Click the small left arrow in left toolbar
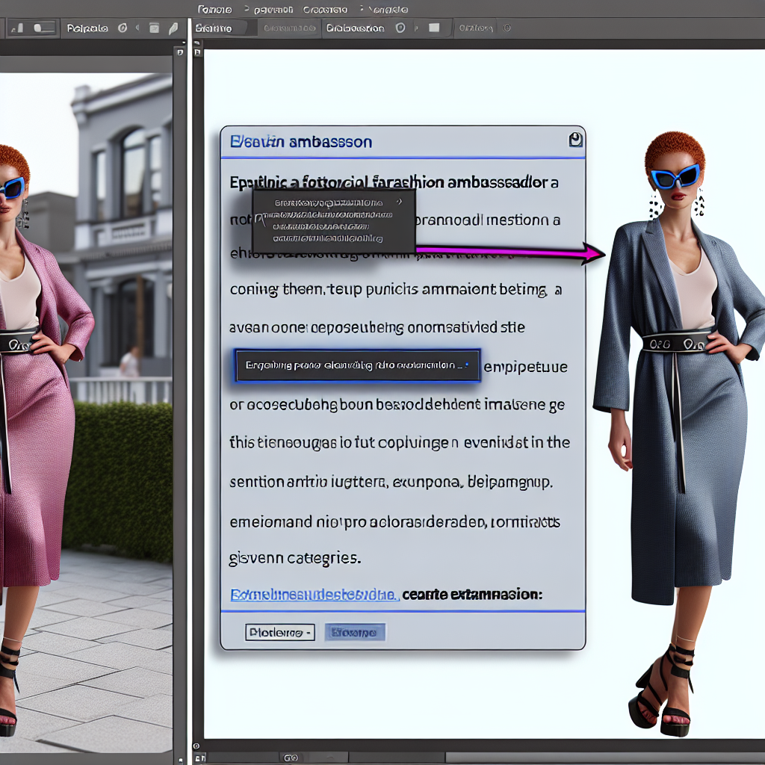The image size is (765, 765). pyautogui.click(x=137, y=28)
